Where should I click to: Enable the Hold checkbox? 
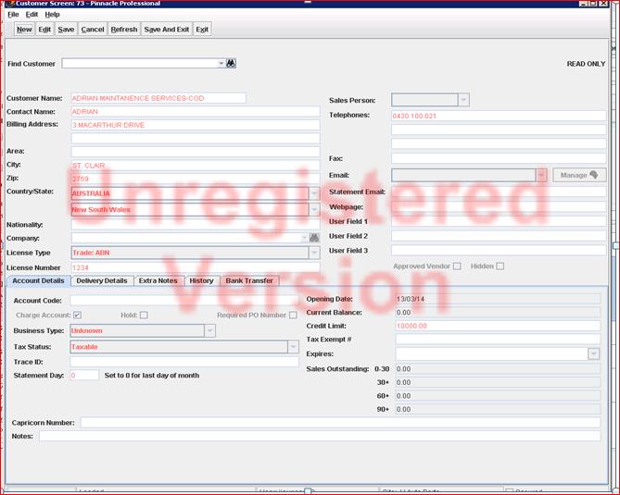tap(144, 316)
